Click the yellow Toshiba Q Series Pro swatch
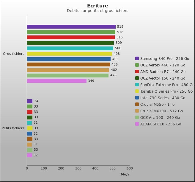 click(137, 91)
